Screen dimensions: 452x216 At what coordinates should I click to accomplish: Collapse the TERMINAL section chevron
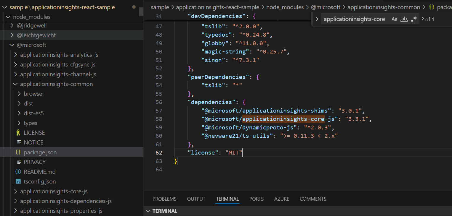[x=148, y=211]
